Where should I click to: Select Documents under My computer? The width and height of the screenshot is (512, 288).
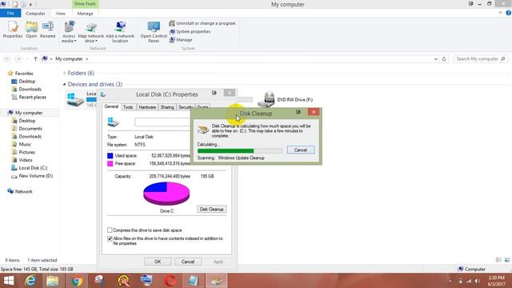coord(26,129)
